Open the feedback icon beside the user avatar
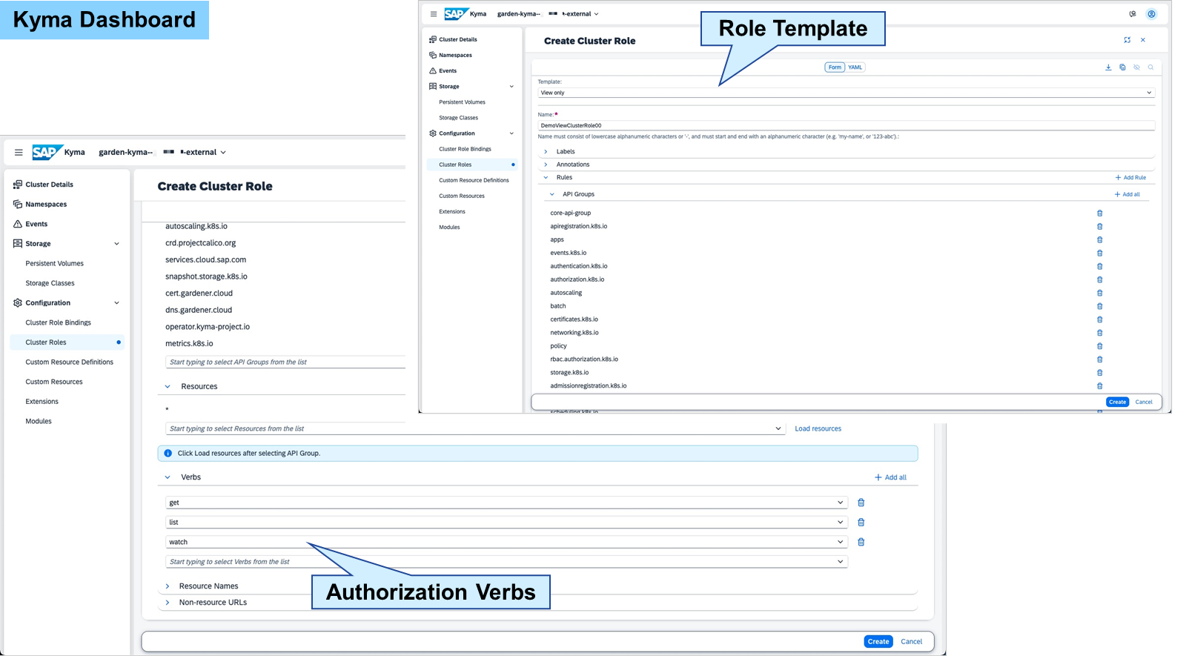The height and width of the screenshot is (656, 1186). [1133, 14]
